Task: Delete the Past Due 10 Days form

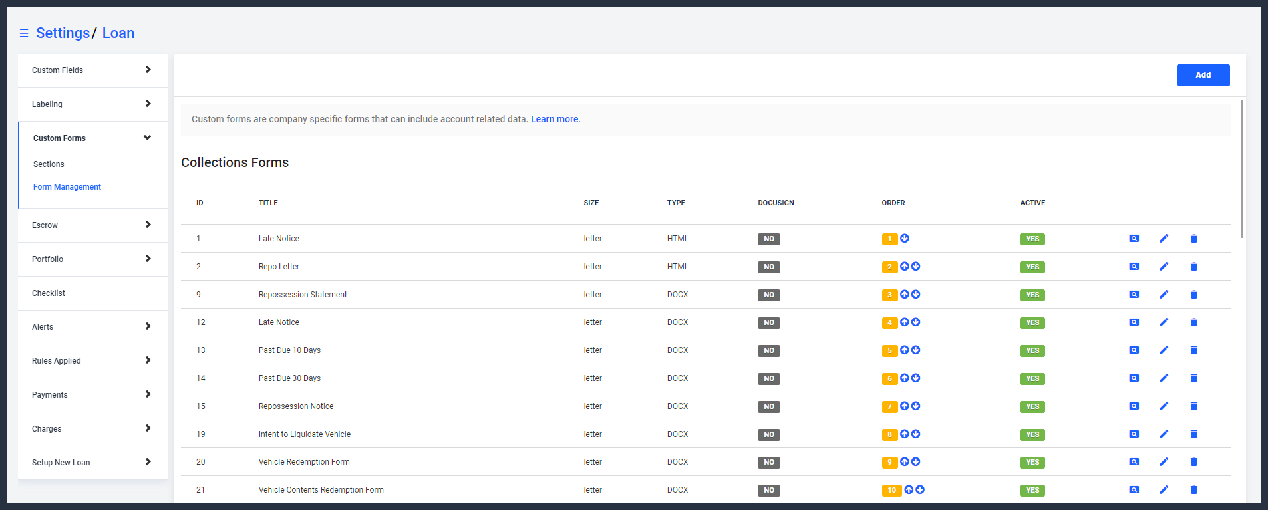Action: point(1193,350)
